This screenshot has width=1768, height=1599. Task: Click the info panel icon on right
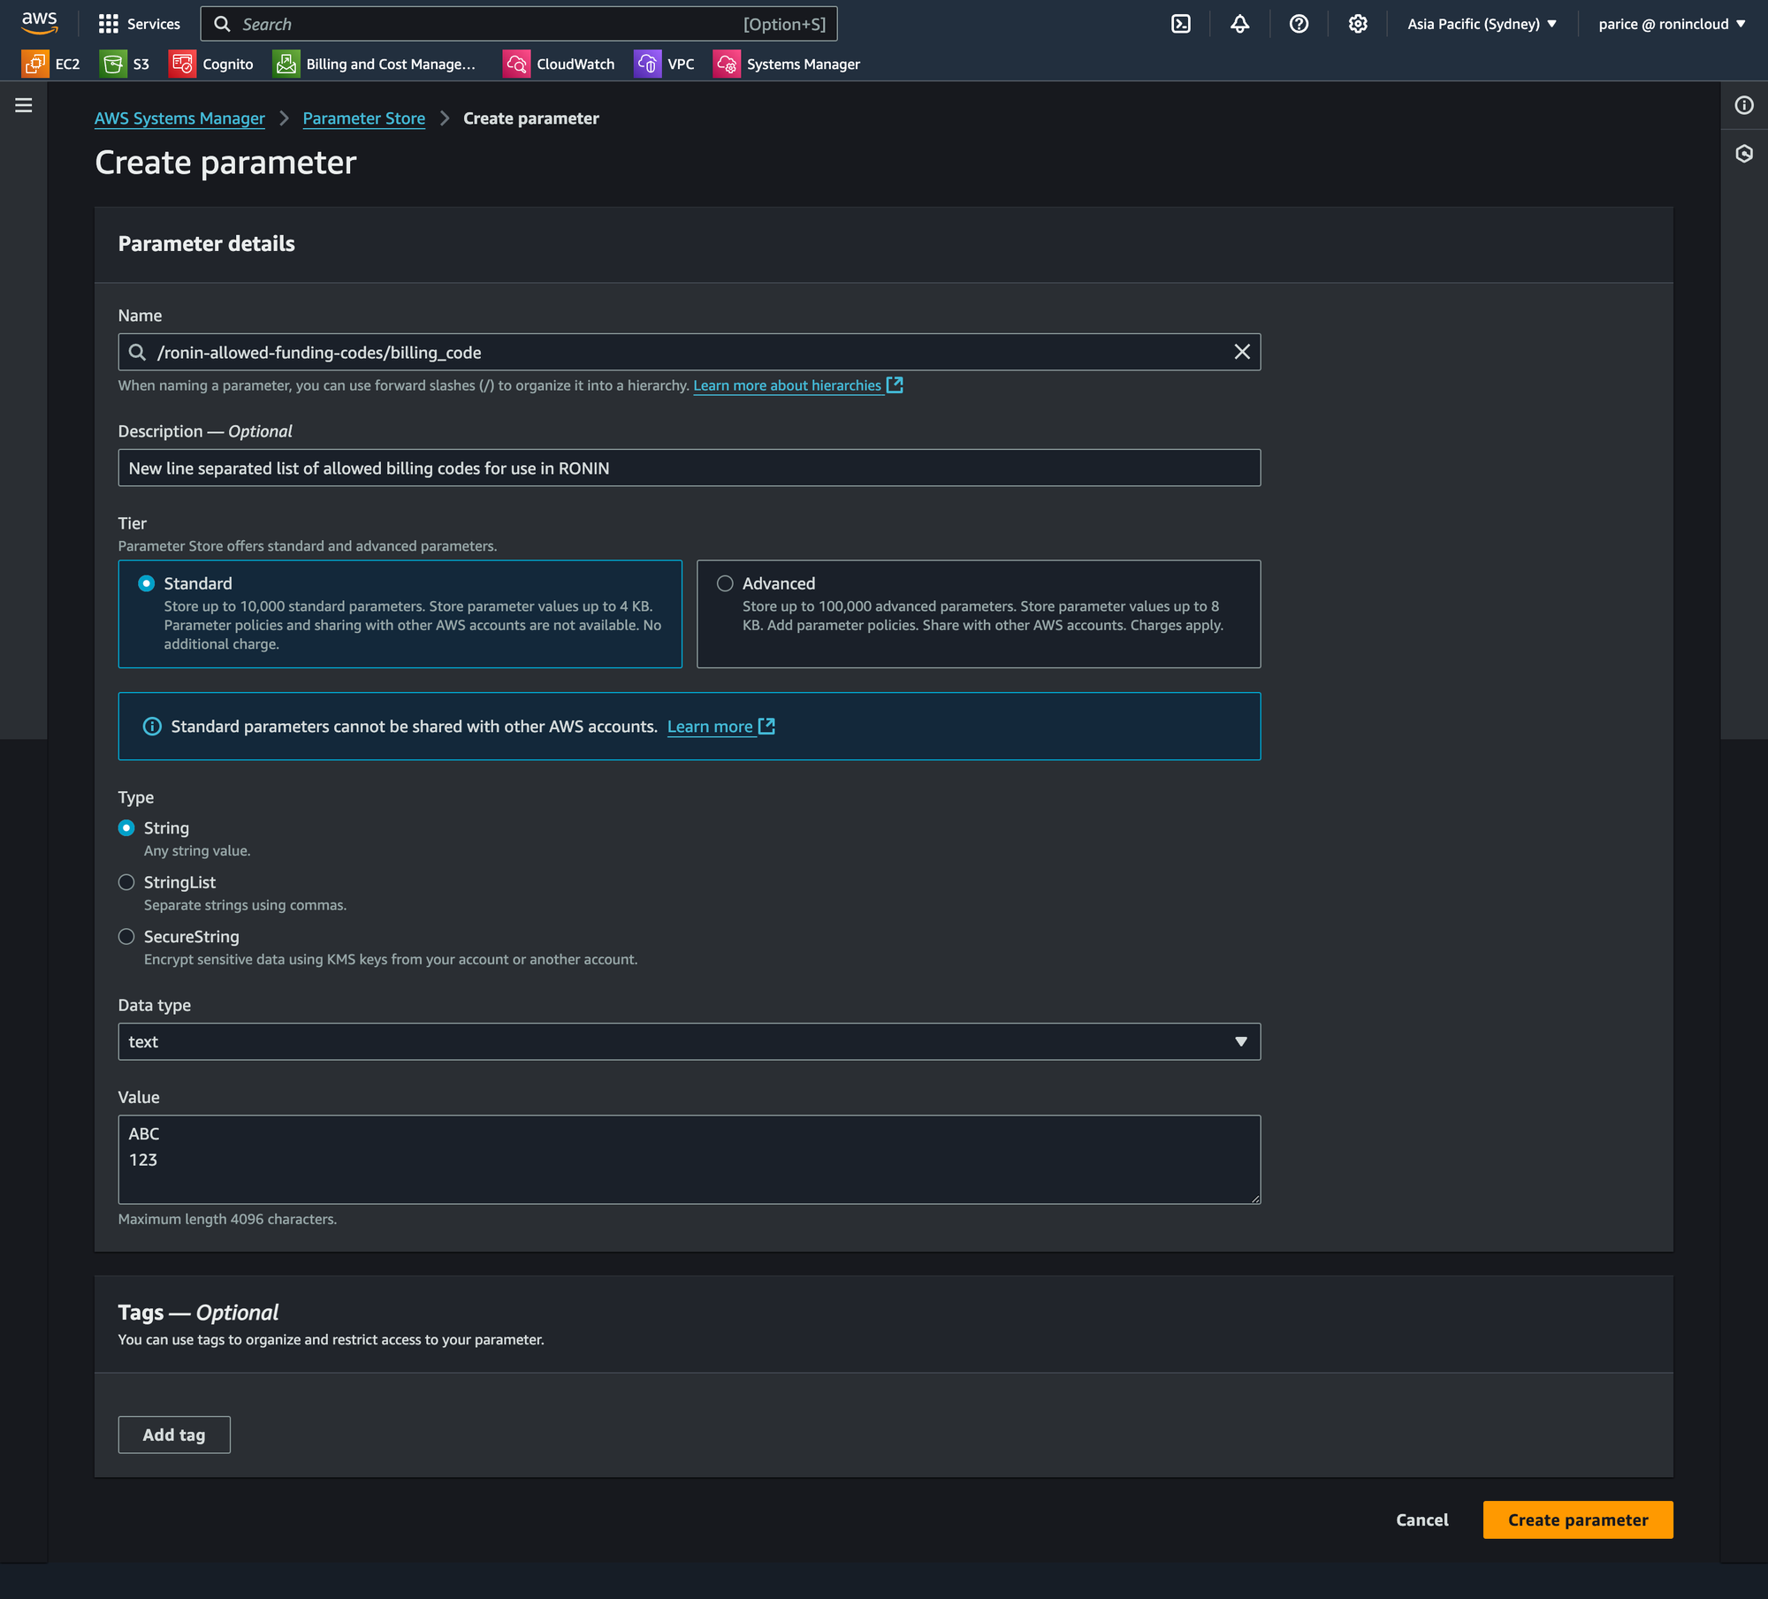1744,105
